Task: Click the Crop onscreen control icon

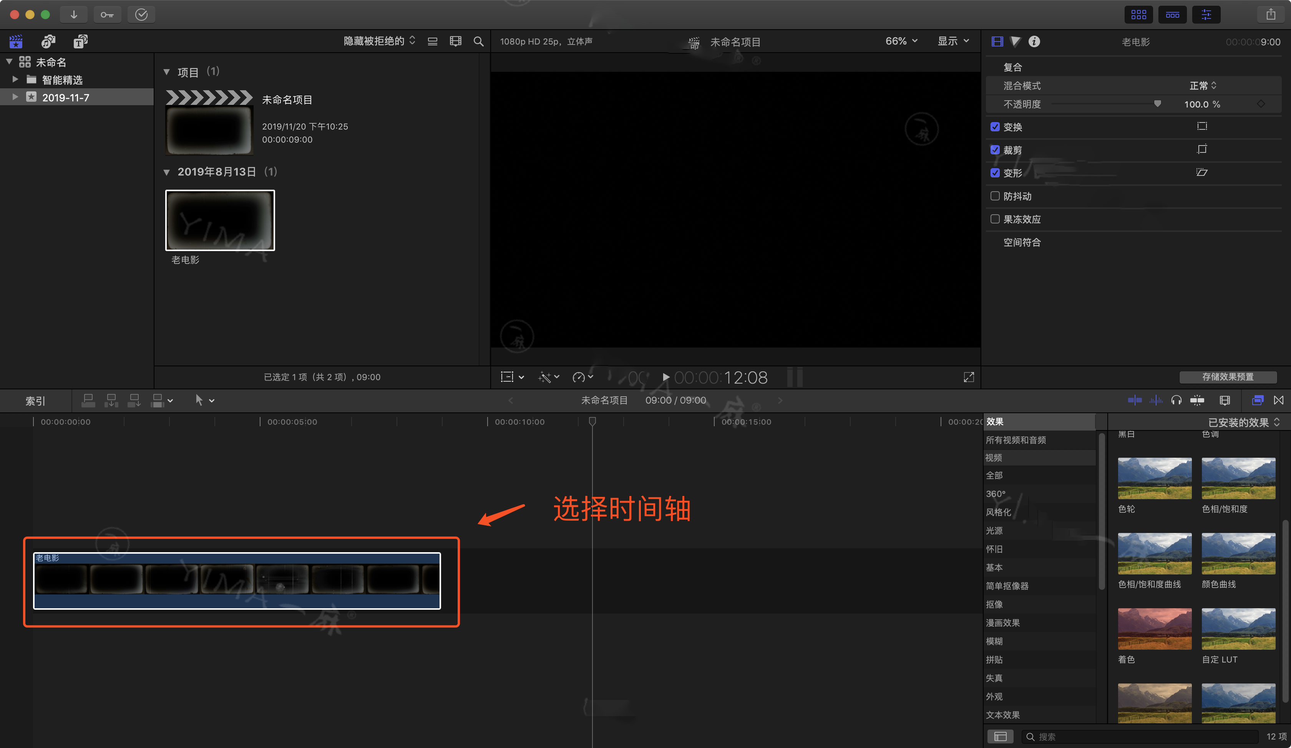Action: point(1202,149)
